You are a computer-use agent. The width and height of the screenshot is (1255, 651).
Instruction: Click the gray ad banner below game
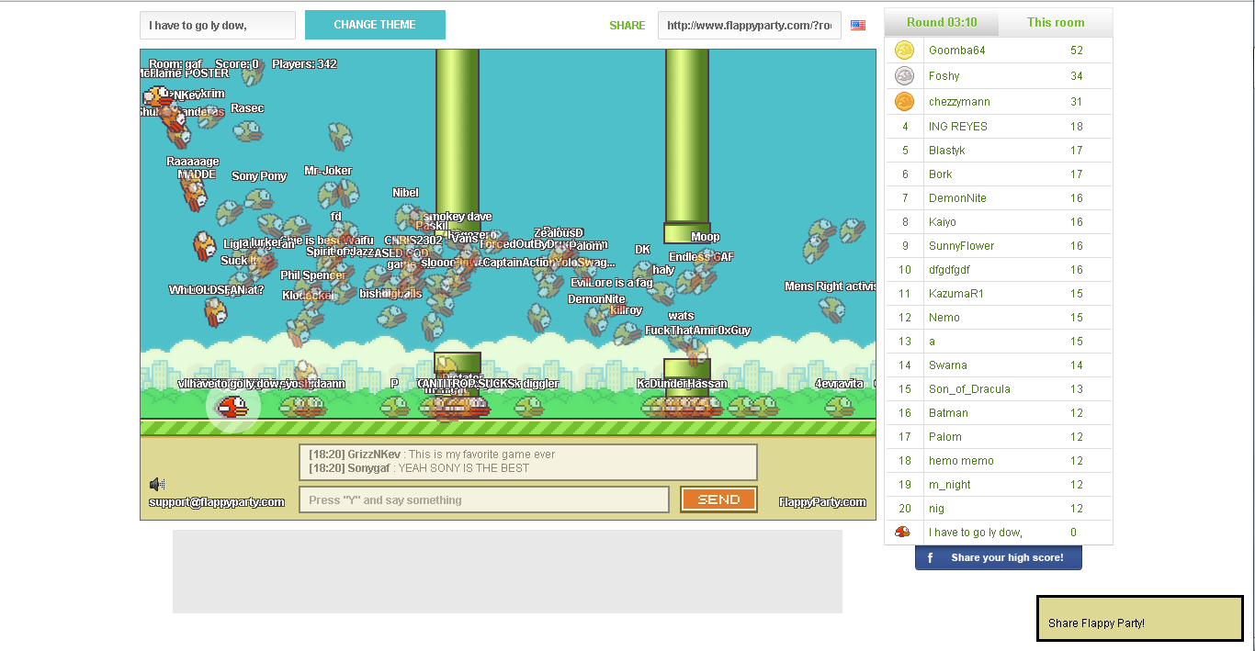click(x=507, y=571)
